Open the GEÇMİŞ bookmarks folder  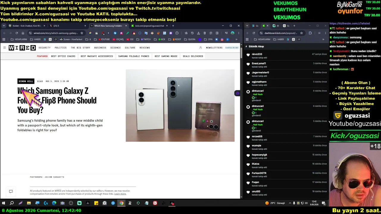click(x=118, y=39)
